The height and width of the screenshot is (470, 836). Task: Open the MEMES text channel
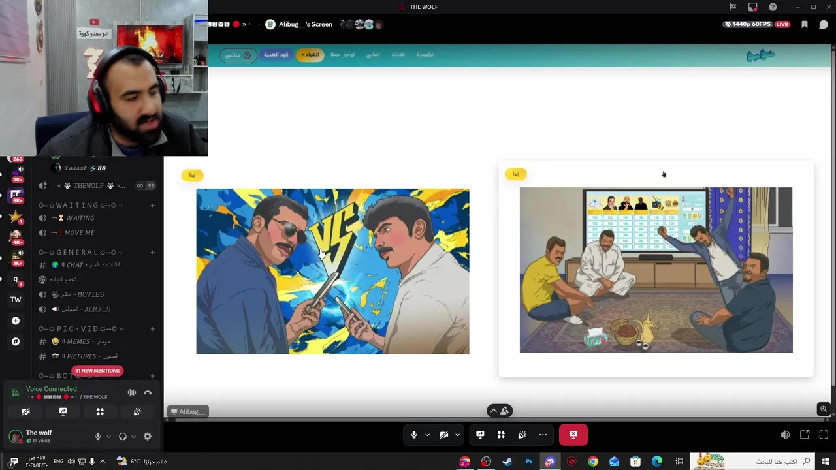point(98,341)
